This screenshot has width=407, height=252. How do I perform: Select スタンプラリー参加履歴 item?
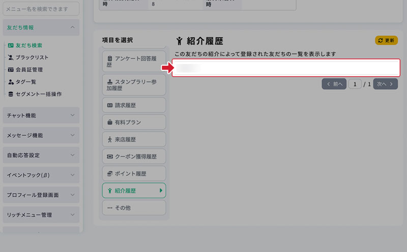[x=134, y=85]
